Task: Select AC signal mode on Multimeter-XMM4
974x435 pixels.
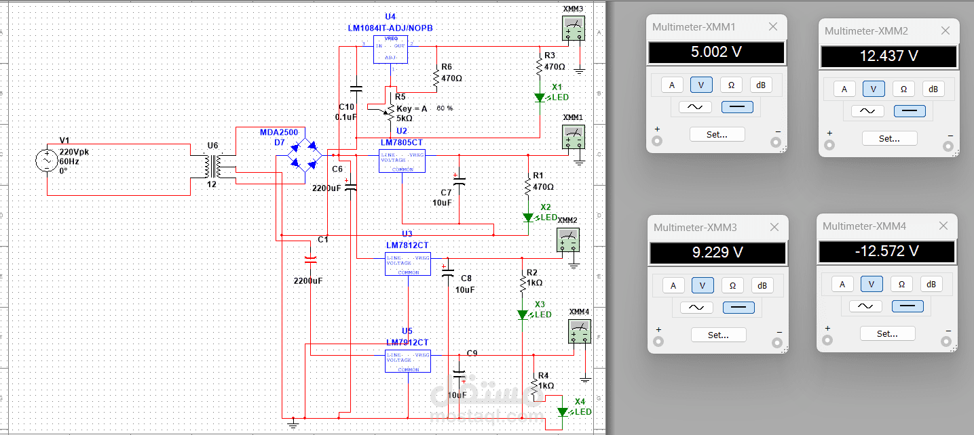Action: tap(865, 306)
